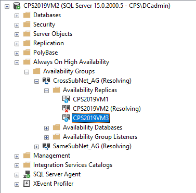The width and height of the screenshot is (196, 193).
Task: Click the CPS2019VM2 server database icon
Action: [x=17, y=6]
